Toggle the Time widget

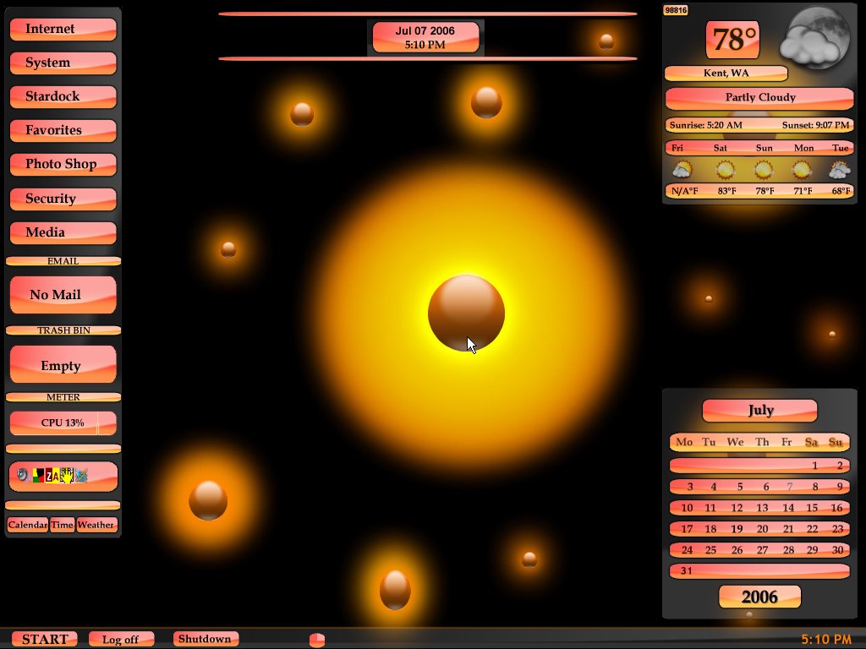pyautogui.click(x=62, y=525)
